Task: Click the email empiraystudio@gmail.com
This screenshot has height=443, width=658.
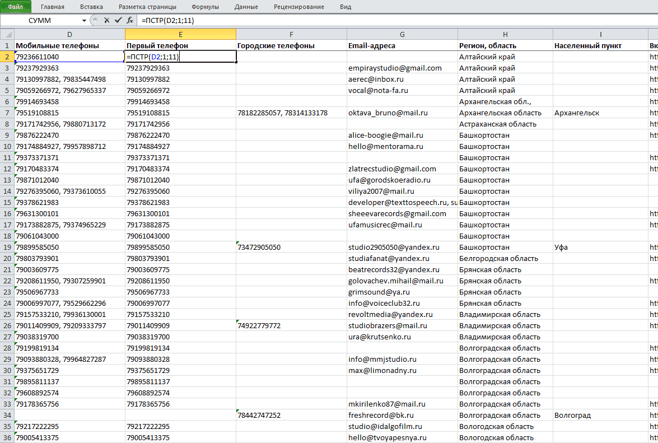Action: click(x=395, y=68)
